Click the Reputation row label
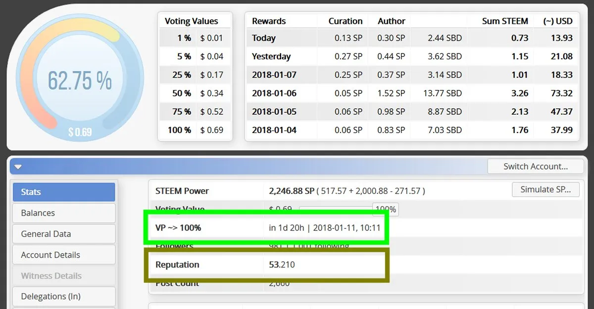Image resolution: width=594 pixels, height=309 pixels. tap(177, 265)
